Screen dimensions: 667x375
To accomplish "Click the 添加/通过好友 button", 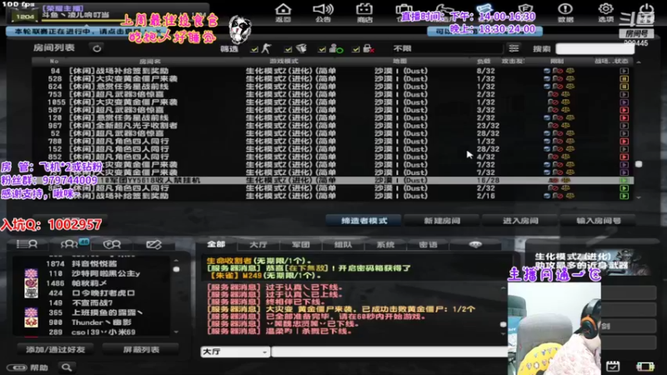I will 56,349.
